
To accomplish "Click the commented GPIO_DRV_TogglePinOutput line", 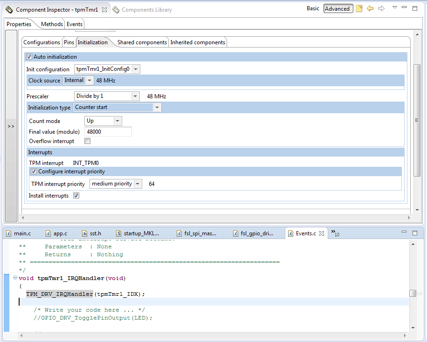I will [x=93, y=318].
